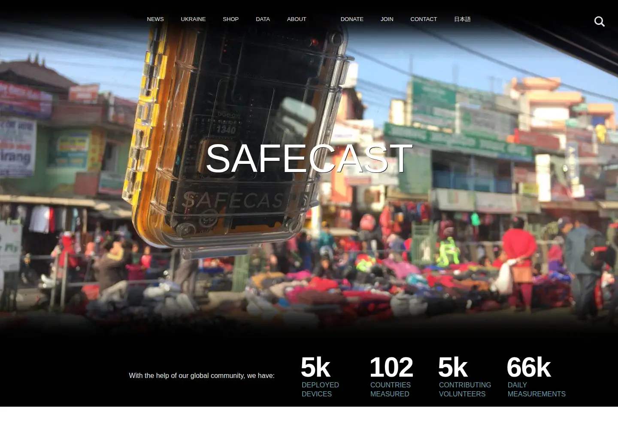Switch language to 日本語
This screenshot has width=618, height=429.
462,19
